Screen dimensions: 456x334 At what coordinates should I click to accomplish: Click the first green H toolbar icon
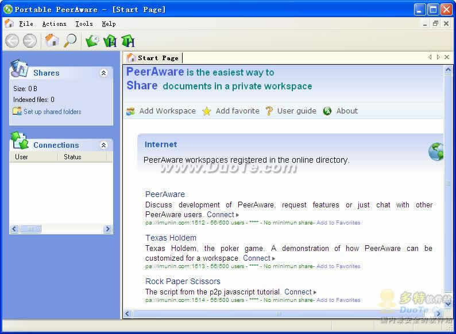coord(110,41)
